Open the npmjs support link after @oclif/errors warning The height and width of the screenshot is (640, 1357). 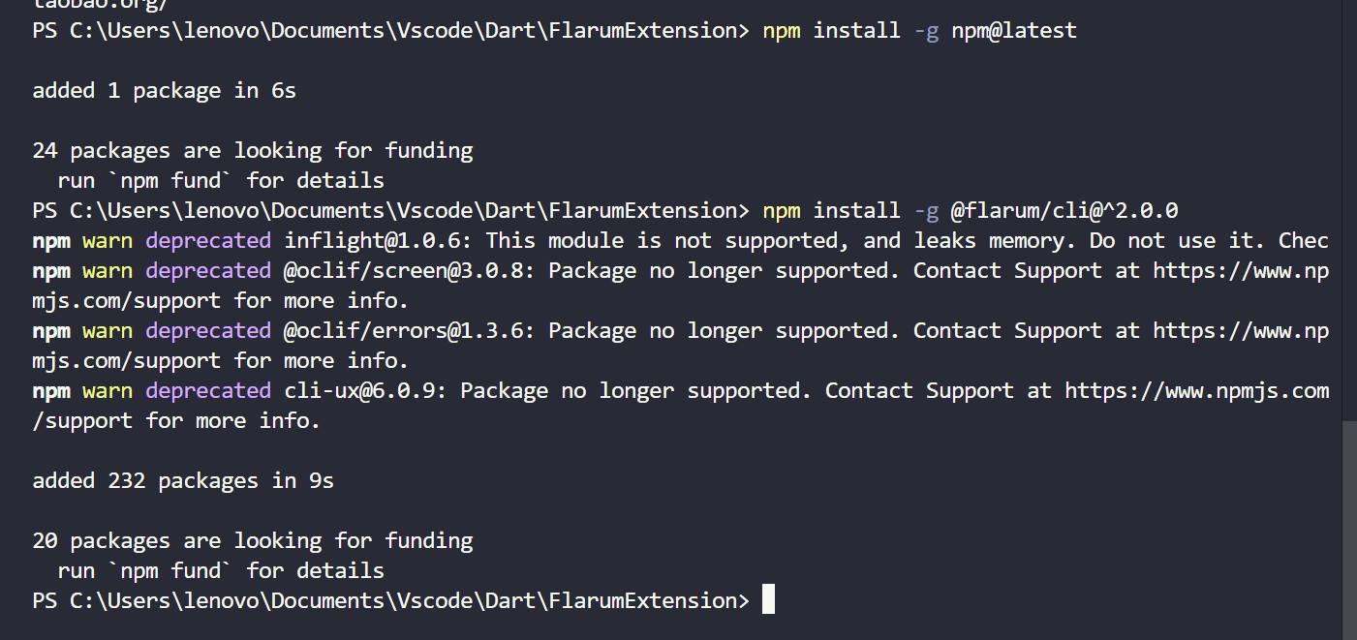pos(1240,331)
